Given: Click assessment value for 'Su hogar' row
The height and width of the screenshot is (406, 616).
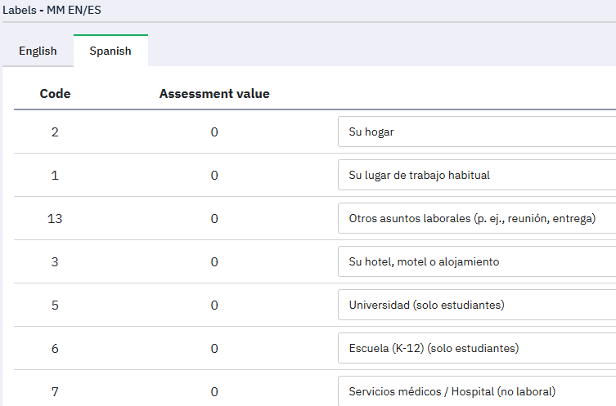Looking at the screenshot, I should click(214, 132).
